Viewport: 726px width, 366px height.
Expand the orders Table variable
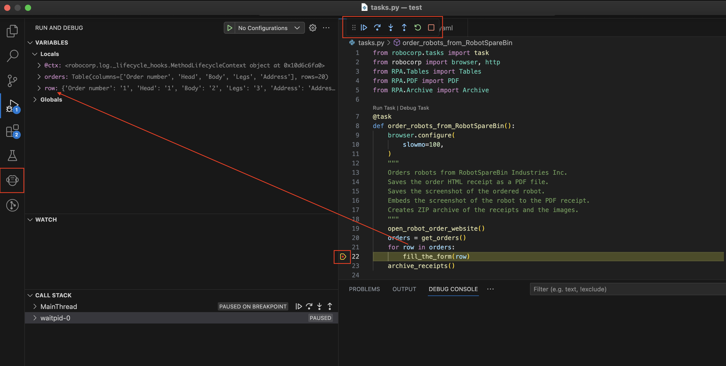pos(39,77)
